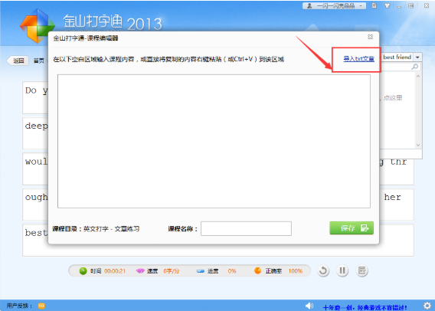Open the 首页 home breadcrumb

(39, 61)
